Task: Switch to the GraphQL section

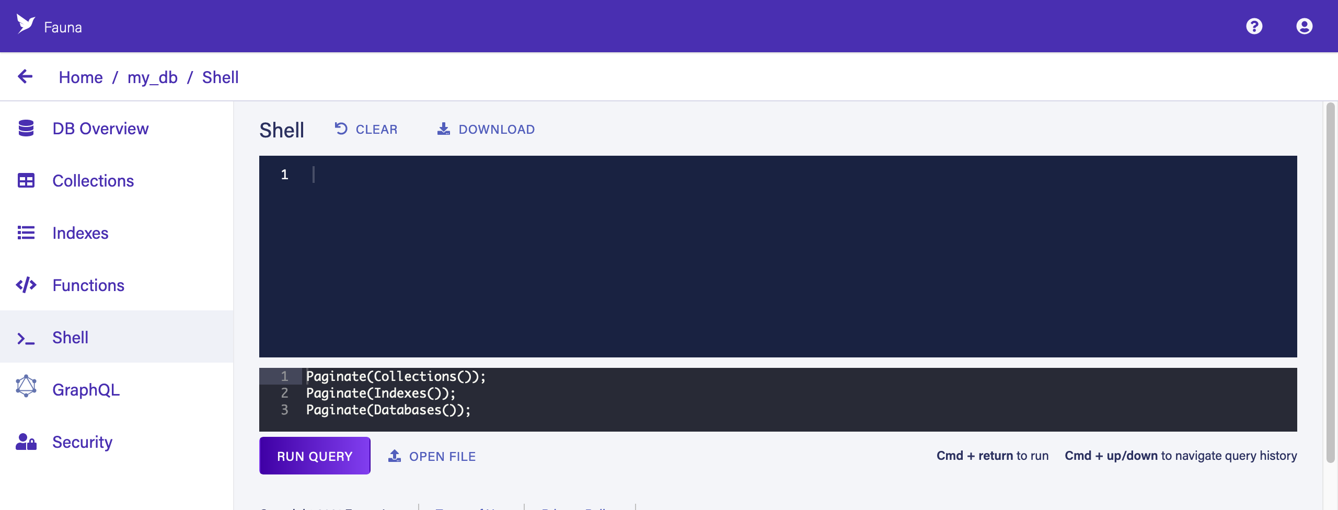Action: pyautogui.click(x=86, y=389)
